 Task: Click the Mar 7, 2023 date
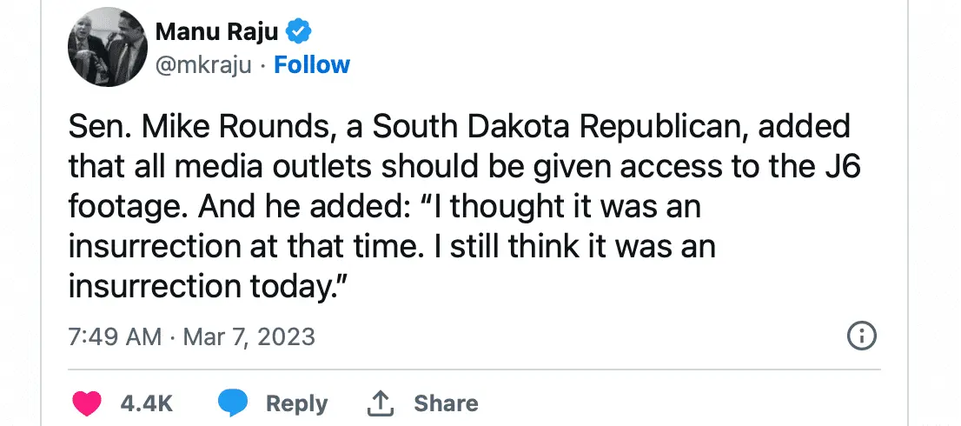(x=248, y=336)
